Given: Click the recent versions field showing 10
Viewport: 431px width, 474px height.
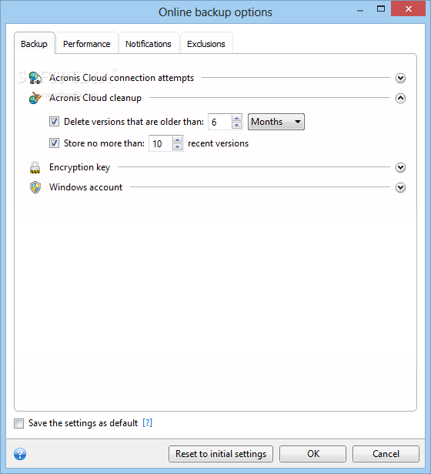Looking at the screenshot, I should 161,143.
